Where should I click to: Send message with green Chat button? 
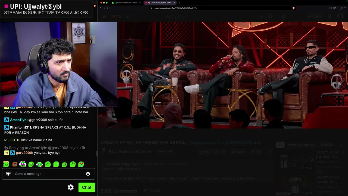coord(87,187)
